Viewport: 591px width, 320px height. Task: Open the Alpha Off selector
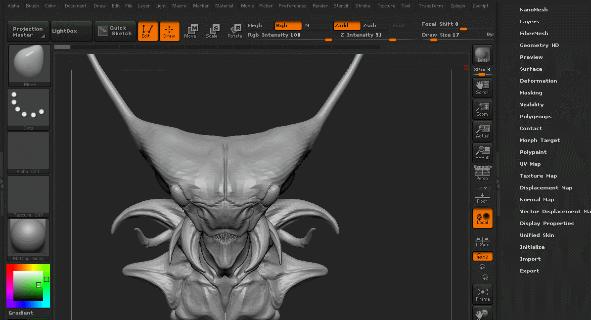click(x=28, y=153)
